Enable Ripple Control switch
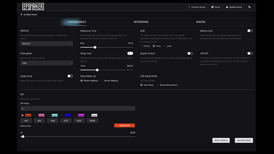 [x=190, y=53]
